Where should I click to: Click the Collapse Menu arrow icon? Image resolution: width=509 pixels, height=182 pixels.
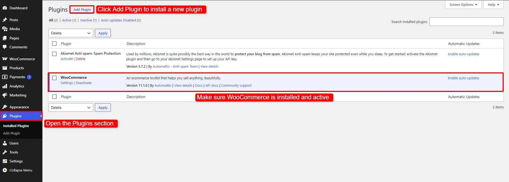point(5,170)
